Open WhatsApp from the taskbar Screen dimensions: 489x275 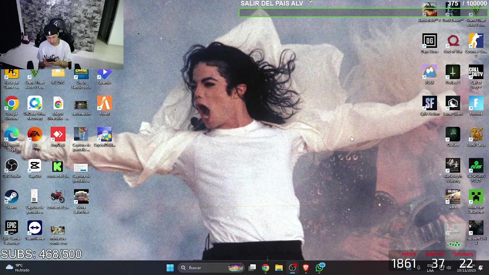coord(319,268)
